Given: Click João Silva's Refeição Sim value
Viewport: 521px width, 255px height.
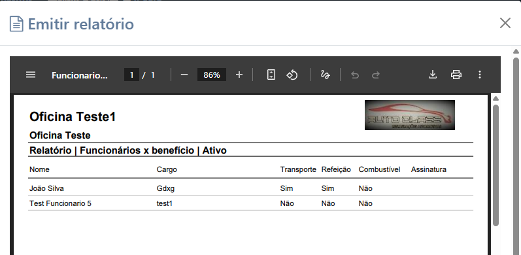Looking at the screenshot, I should tap(328, 188).
